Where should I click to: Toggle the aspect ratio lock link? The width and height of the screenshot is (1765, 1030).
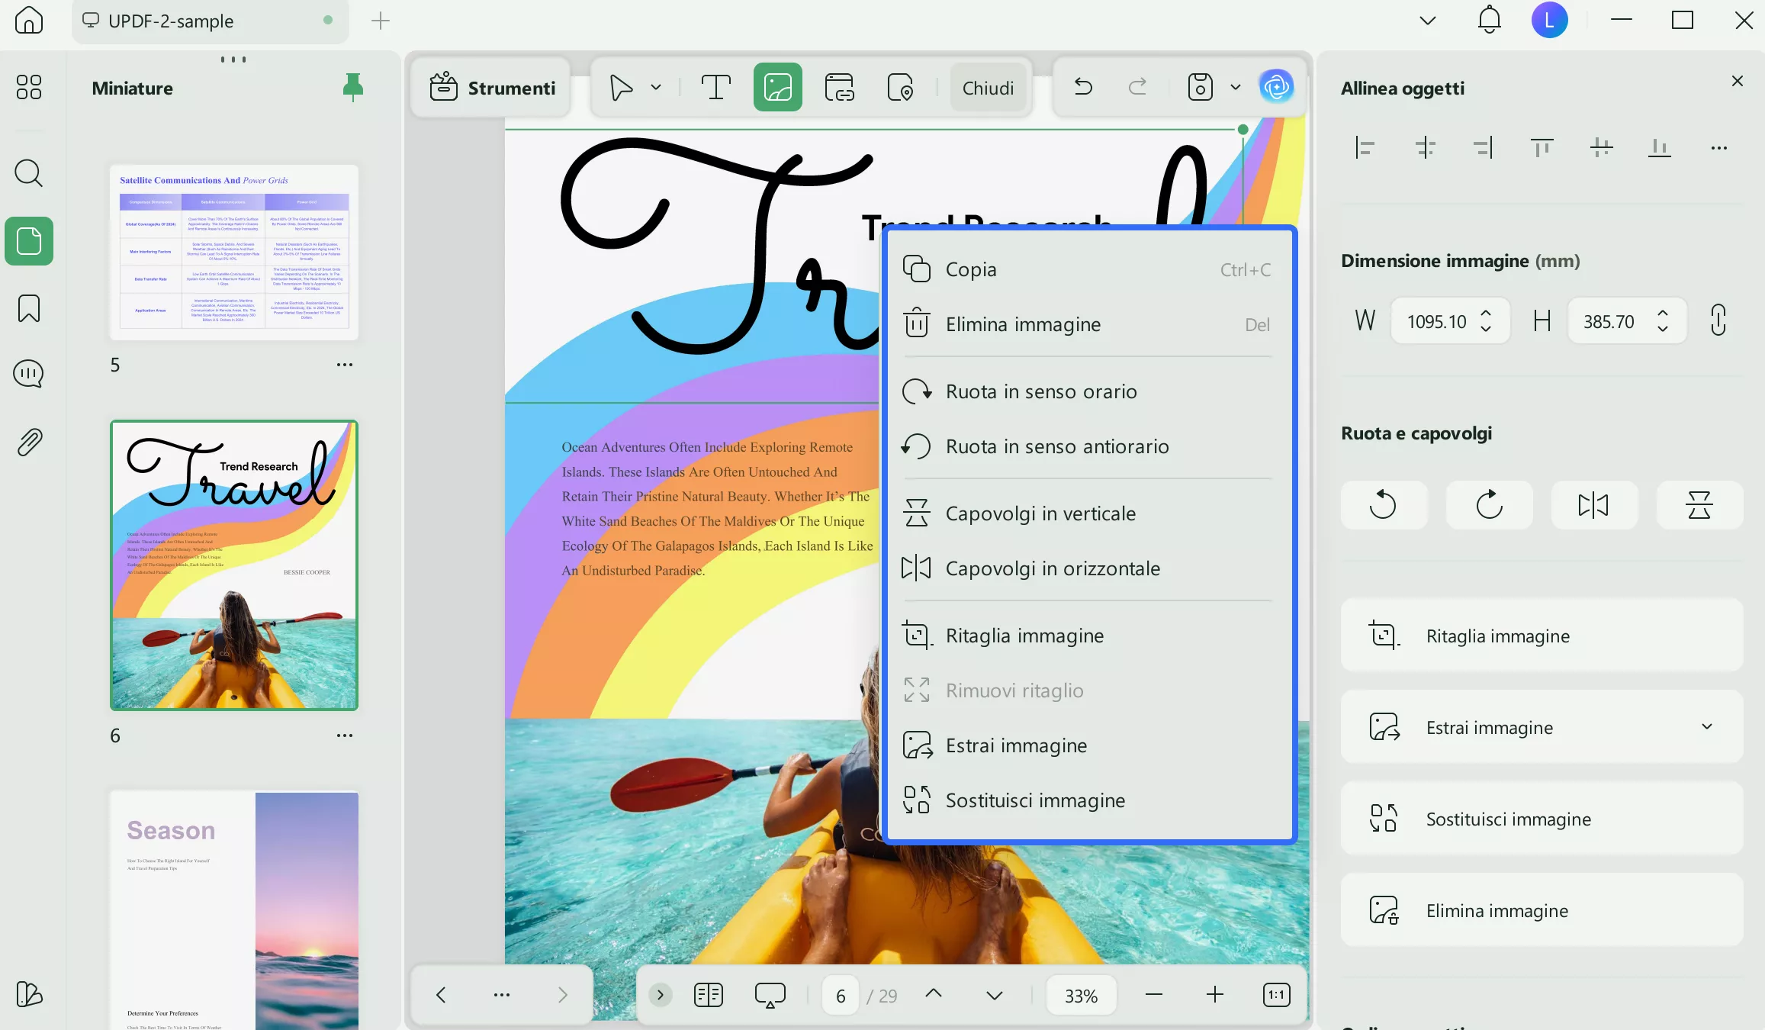click(x=1718, y=320)
